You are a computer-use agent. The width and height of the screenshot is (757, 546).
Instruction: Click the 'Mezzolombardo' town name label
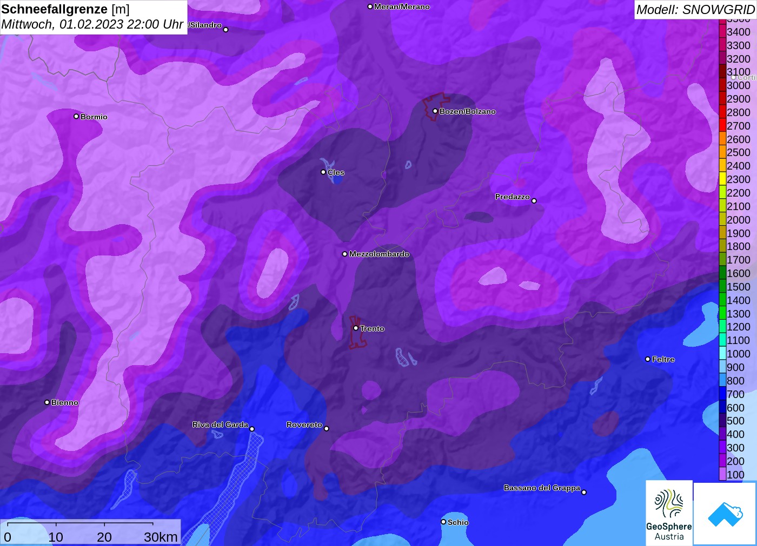379,254
